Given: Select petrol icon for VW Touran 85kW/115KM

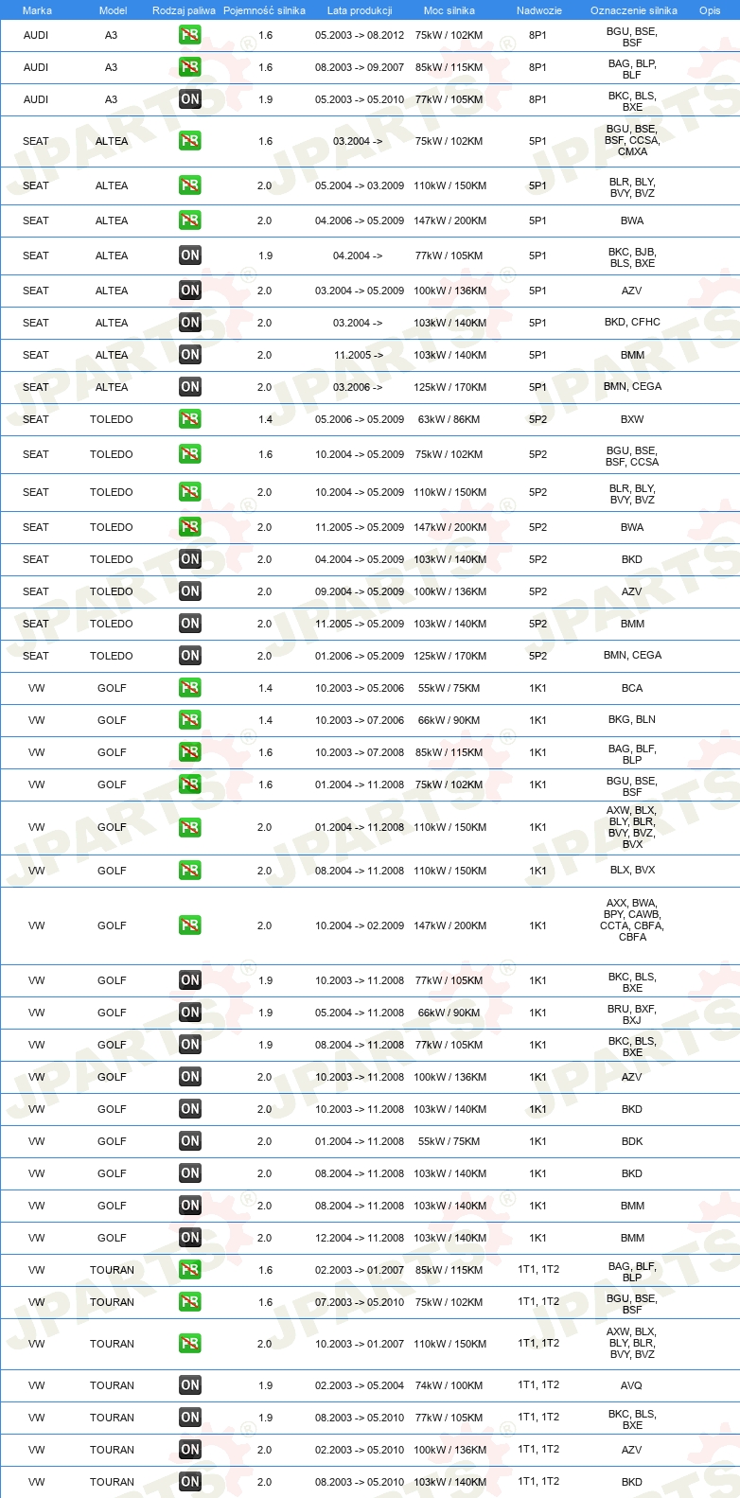Looking at the screenshot, I should coord(190,1270).
